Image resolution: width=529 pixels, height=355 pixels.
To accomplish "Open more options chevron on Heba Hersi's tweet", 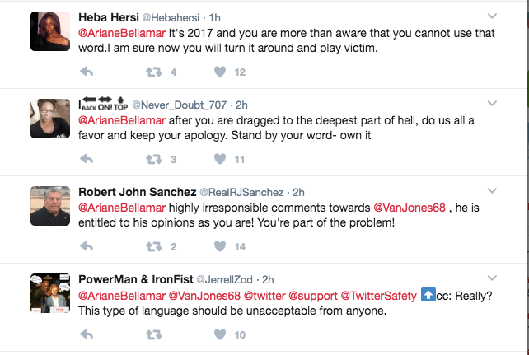I will tap(492, 16).
